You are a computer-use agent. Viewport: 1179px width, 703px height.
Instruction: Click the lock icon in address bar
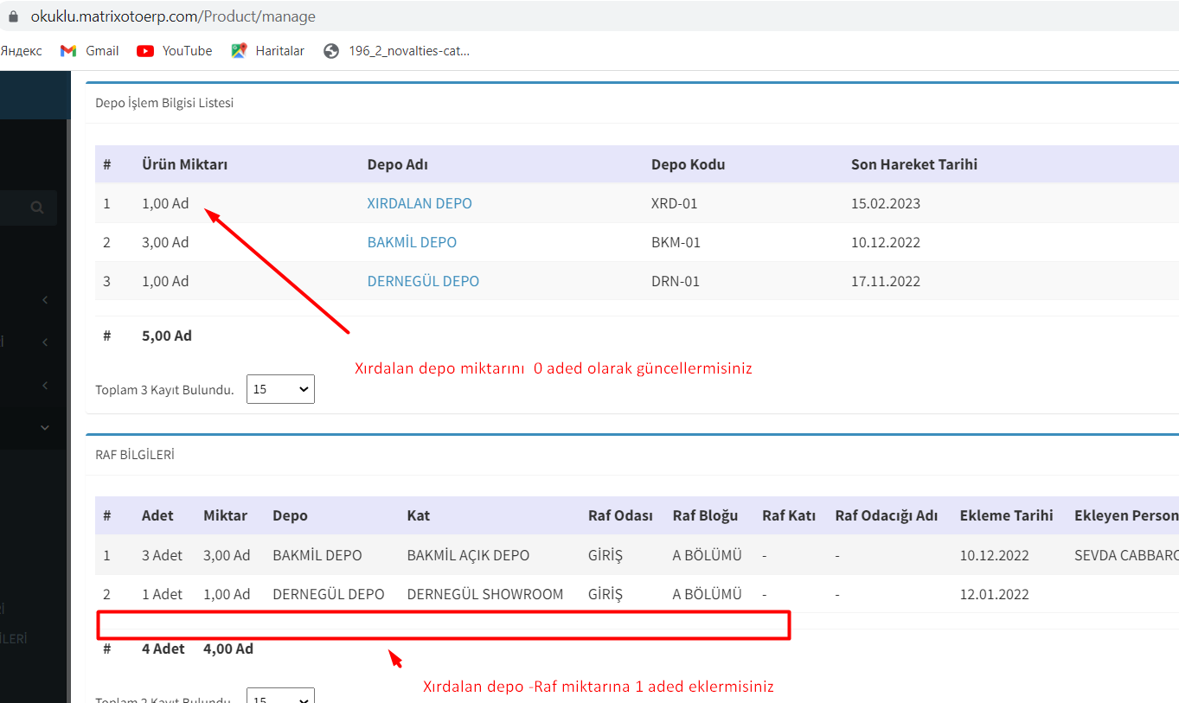click(x=12, y=16)
